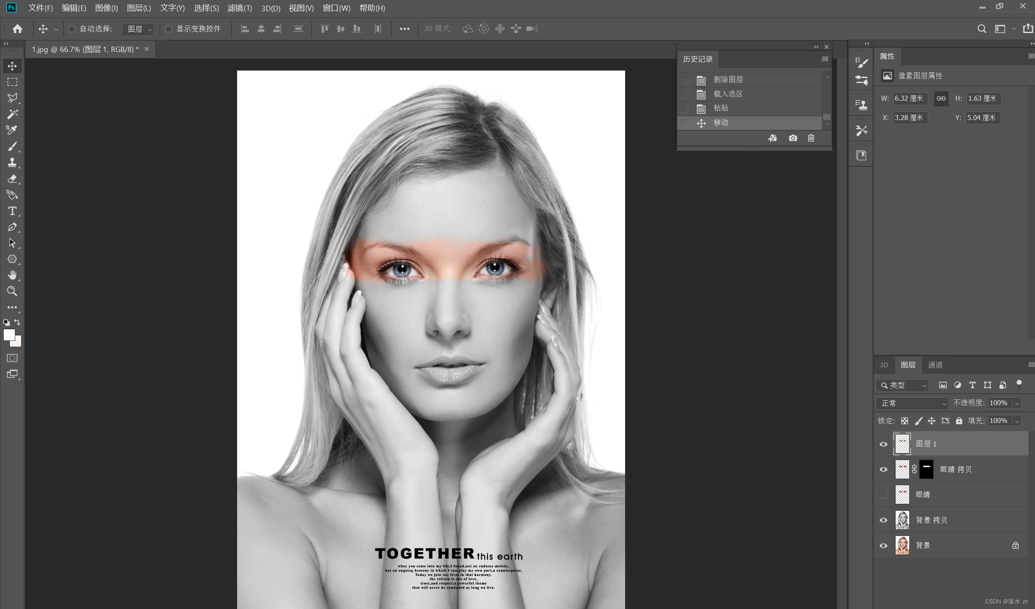Open the Layers panel flyout menu
Image resolution: width=1035 pixels, height=609 pixels.
coord(1031,365)
